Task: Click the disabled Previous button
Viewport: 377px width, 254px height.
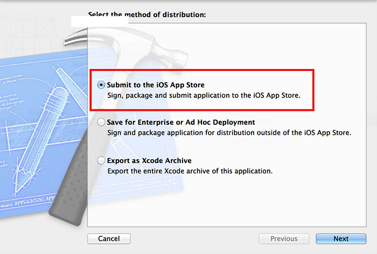Action: pyautogui.click(x=284, y=238)
